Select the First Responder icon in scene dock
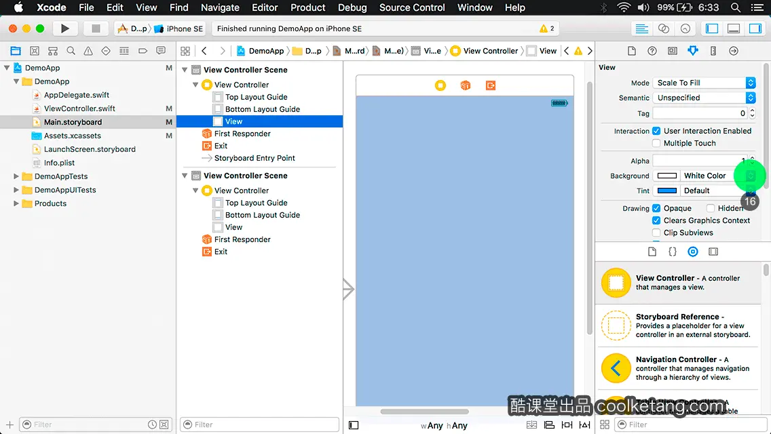This screenshot has width=771, height=434. [x=465, y=85]
